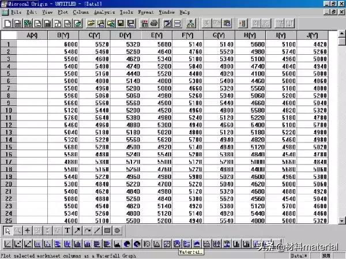This screenshot has height=259, width=346.
Task: Click the scrollbar down arrow of the worksheet
Action: (342, 220)
